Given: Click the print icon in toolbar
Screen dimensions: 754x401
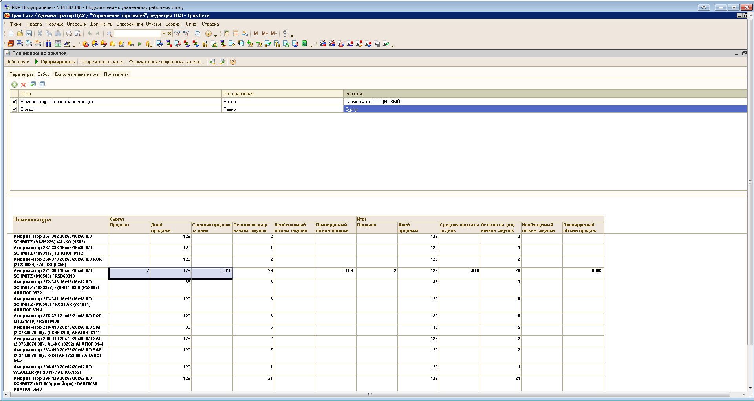Looking at the screenshot, I should (69, 33).
